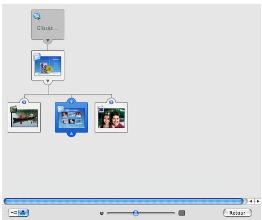
Task: Click the map zoom slider handle
Action: [136, 213]
